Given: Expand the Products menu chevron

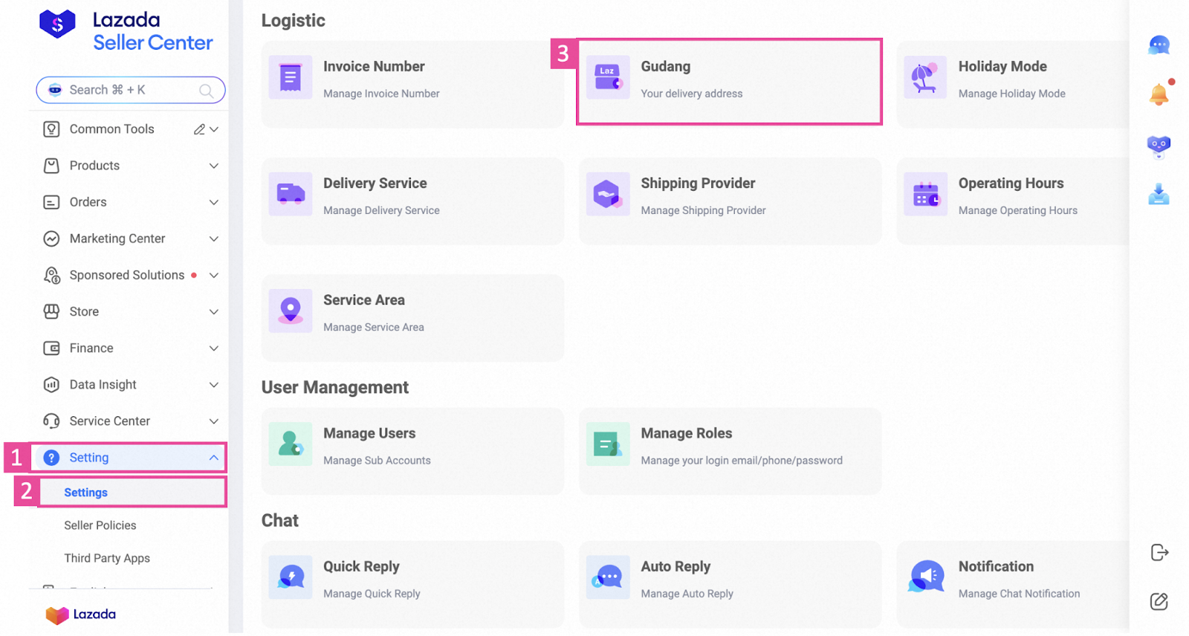Looking at the screenshot, I should 214,166.
